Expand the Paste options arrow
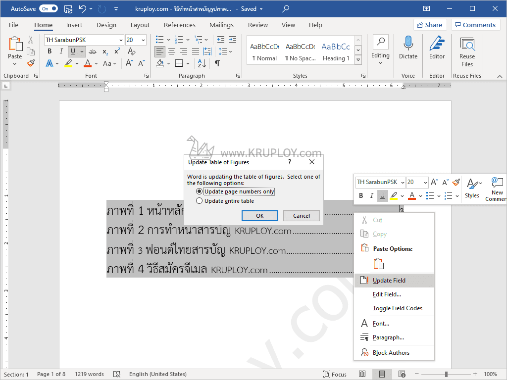Image resolution: width=507 pixels, height=380 pixels. click(x=14, y=64)
